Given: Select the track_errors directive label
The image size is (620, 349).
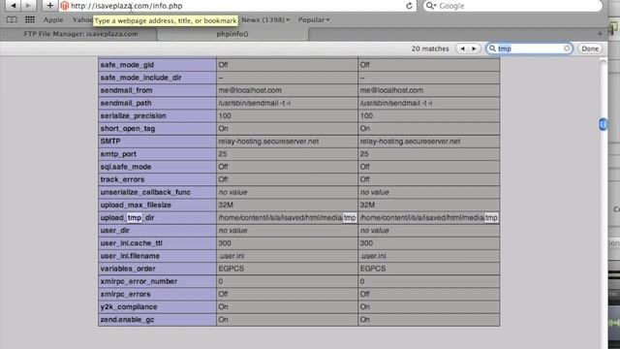Looking at the screenshot, I should (122, 179).
